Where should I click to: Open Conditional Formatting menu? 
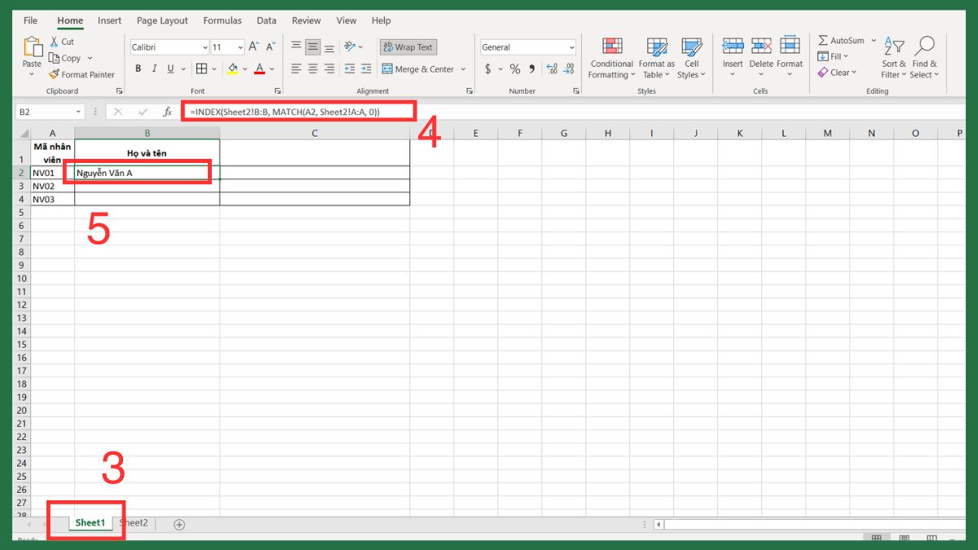612,58
